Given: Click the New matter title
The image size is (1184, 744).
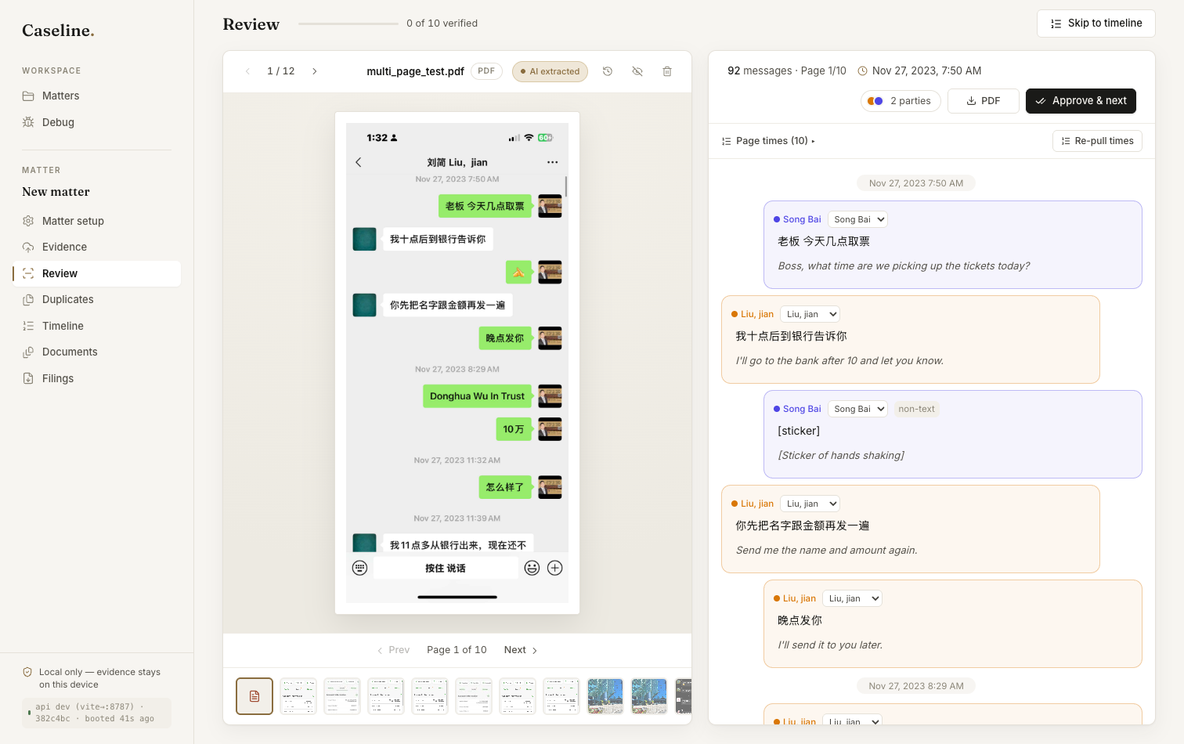Looking at the screenshot, I should (x=56, y=192).
